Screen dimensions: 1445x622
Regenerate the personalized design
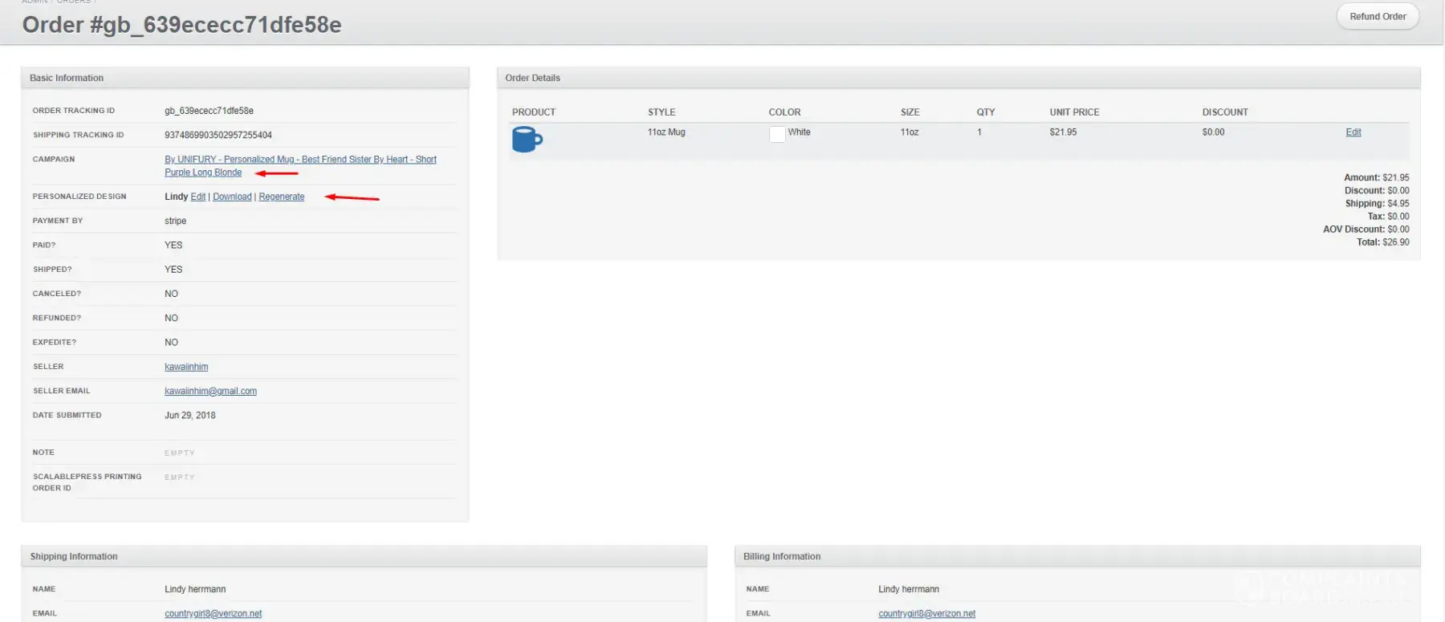point(281,197)
